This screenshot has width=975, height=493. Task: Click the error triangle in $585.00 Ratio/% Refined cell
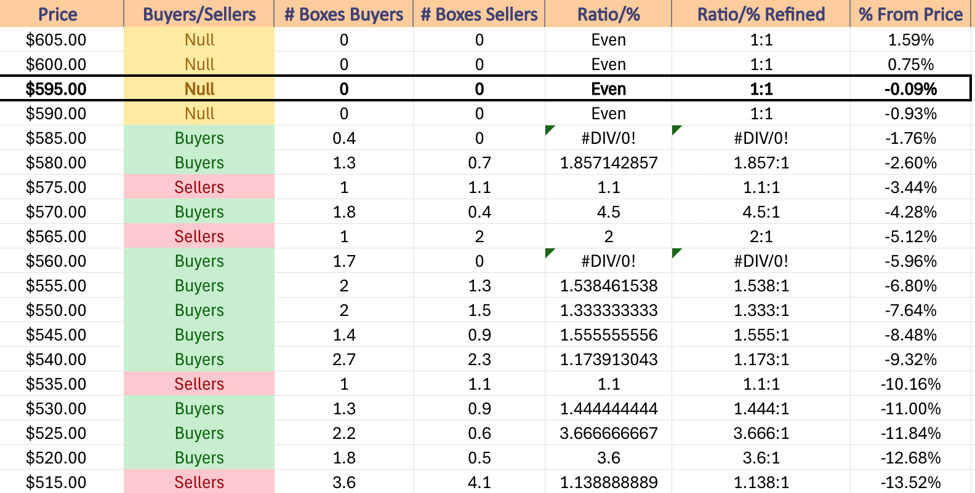(676, 130)
